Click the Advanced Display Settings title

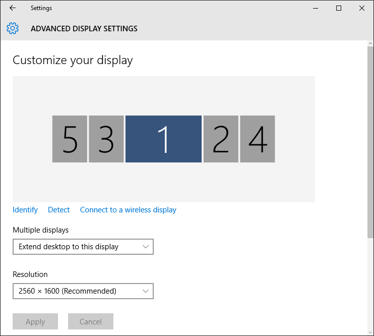(84, 29)
